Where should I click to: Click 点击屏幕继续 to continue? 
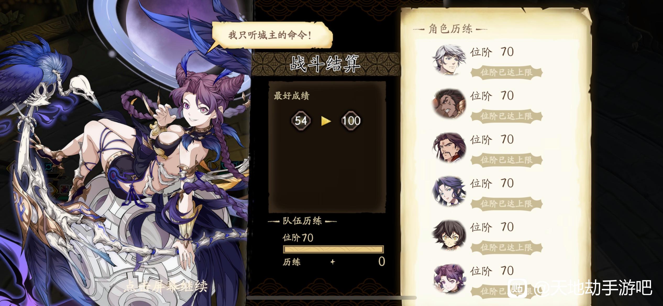pos(167,286)
